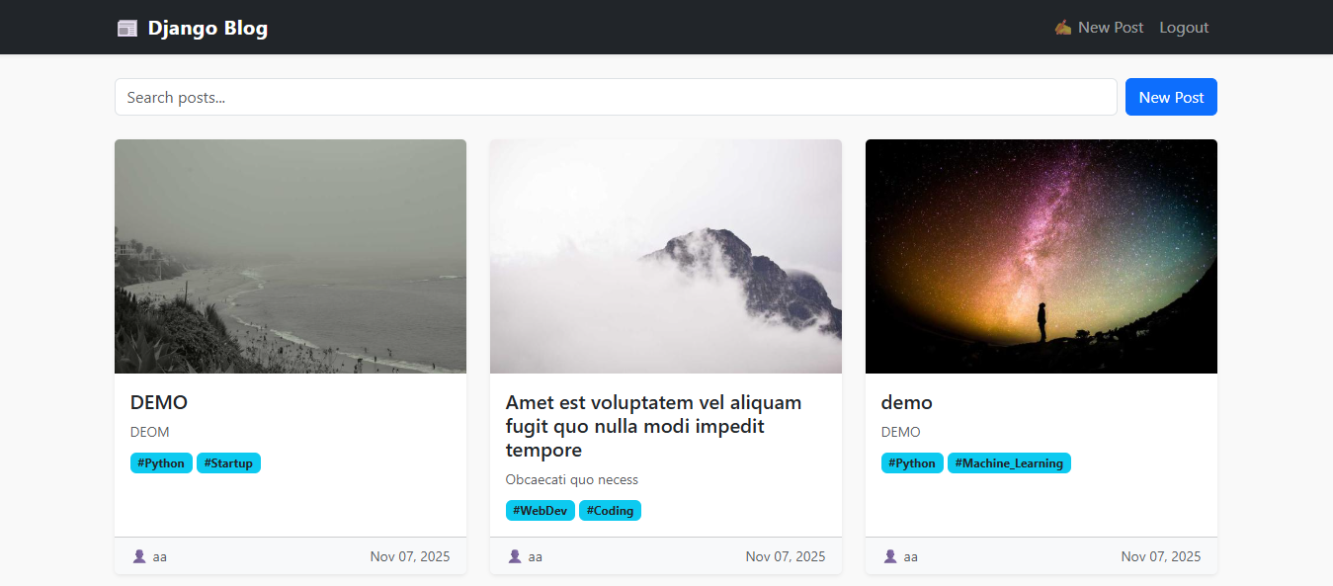
Task: Focus the Search posts field
Action: [616, 97]
